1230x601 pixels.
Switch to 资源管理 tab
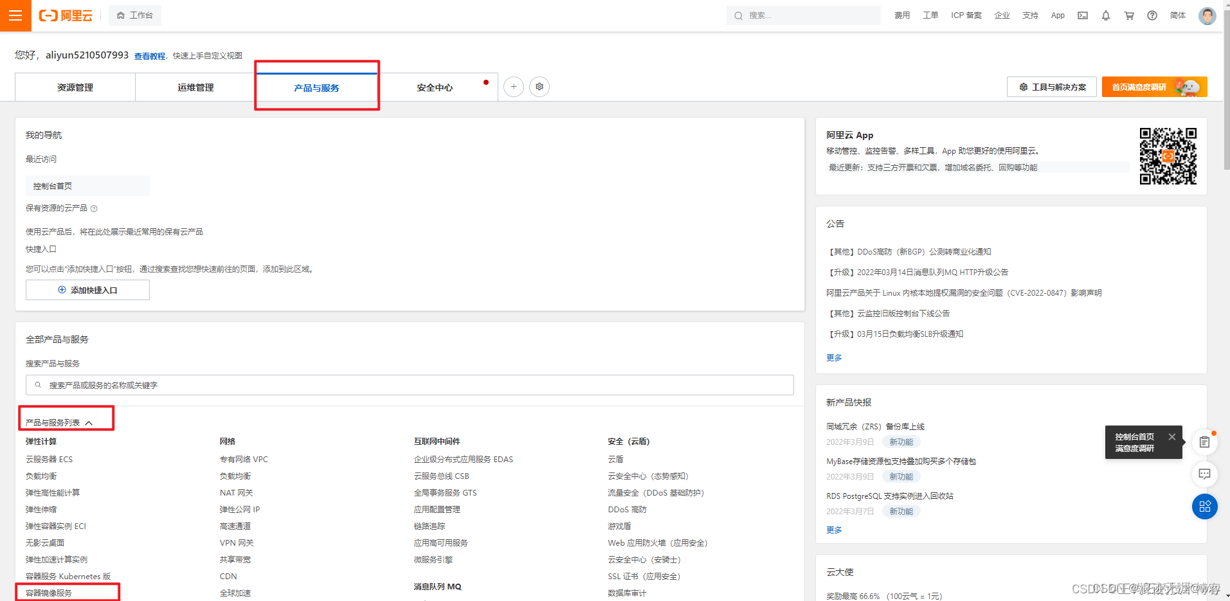tap(75, 87)
